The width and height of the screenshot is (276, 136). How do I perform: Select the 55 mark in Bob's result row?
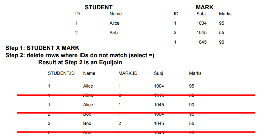pyautogui.click(x=192, y=124)
